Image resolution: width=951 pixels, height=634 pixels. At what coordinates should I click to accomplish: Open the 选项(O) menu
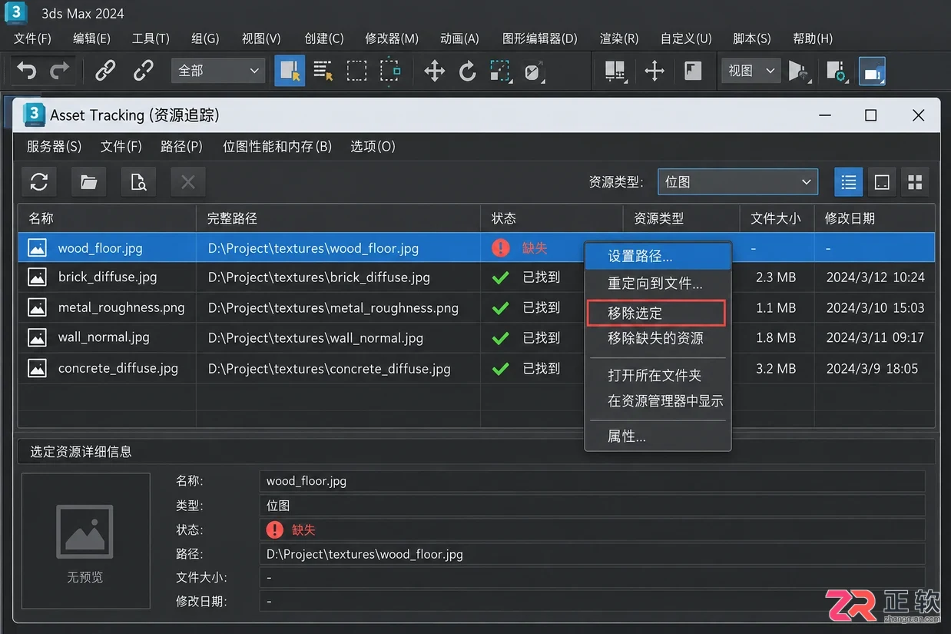tap(373, 146)
